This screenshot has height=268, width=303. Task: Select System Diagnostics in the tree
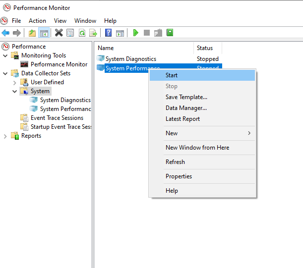click(65, 100)
